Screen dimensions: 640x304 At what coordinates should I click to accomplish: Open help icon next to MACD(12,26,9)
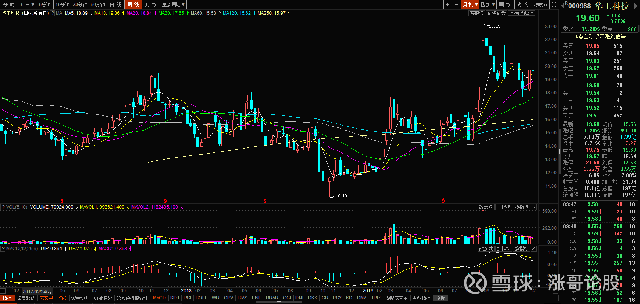coord(3,249)
